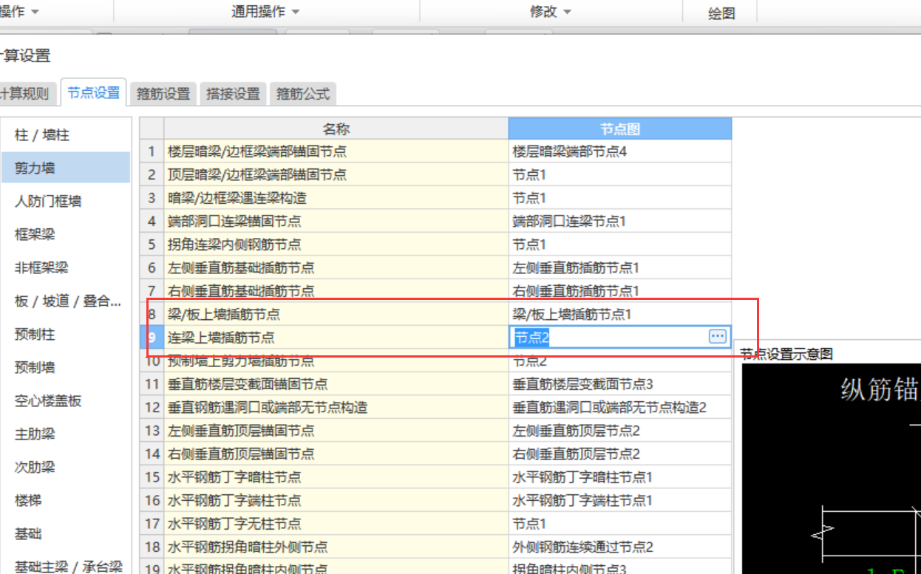Select 板 / 坡道 / 叠合 category
This screenshot has height=574, width=921.
point(65,301)
